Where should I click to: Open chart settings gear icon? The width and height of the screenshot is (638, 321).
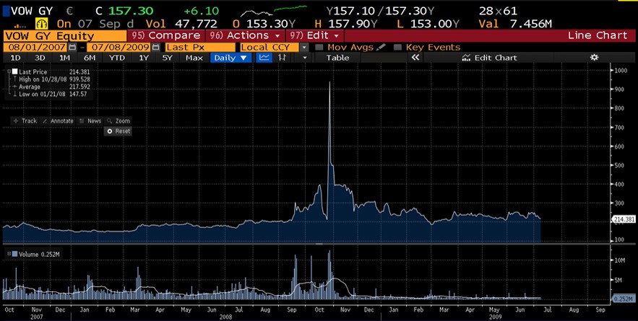coord(594,58)
